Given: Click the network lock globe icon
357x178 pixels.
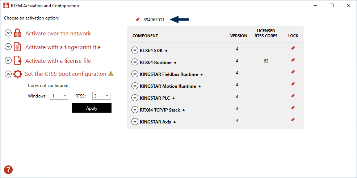Looking at the screenshot, I should pyautogui.click(x=17, y=33).
